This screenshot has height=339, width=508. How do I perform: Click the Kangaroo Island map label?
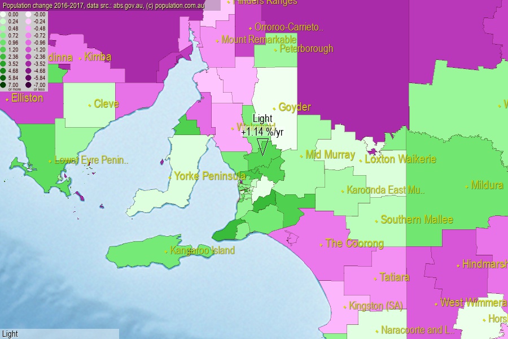(202, 250)
